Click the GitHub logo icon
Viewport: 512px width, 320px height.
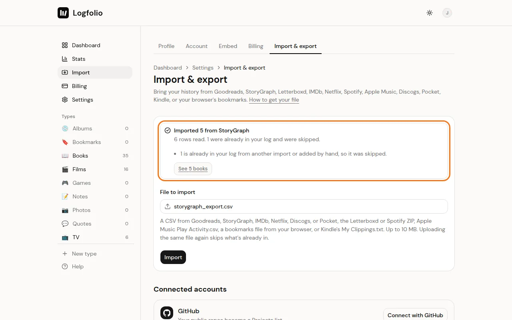click(167, 313)
